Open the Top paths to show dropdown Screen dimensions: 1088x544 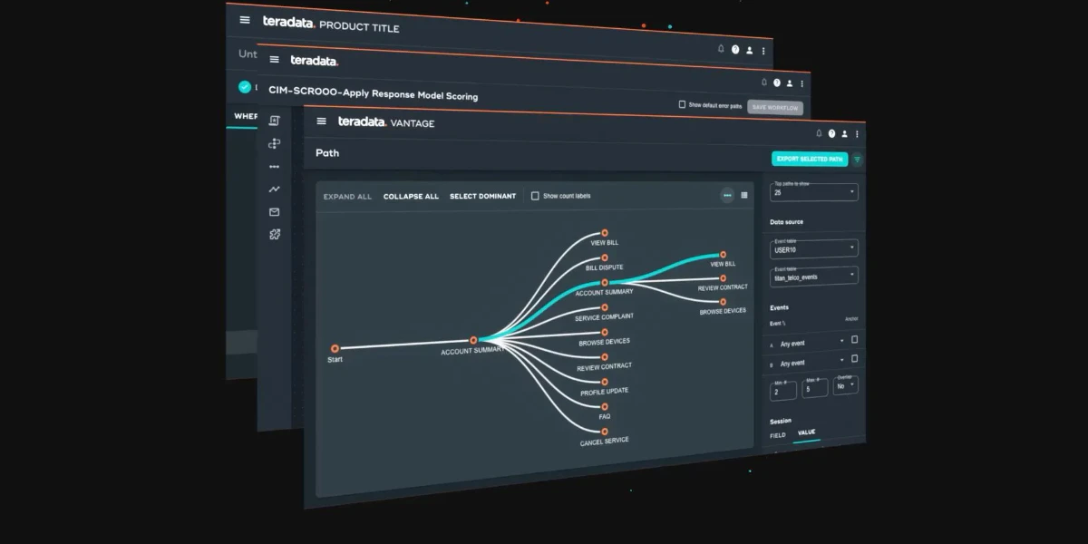[x=813, y=191]
